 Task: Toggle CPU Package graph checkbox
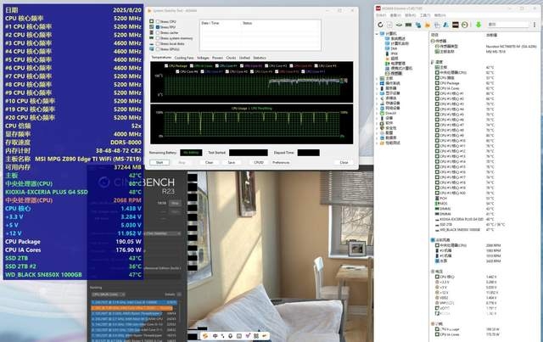(166, 66)
